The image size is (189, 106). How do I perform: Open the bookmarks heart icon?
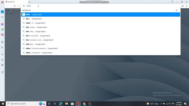[x=2, y=54]
